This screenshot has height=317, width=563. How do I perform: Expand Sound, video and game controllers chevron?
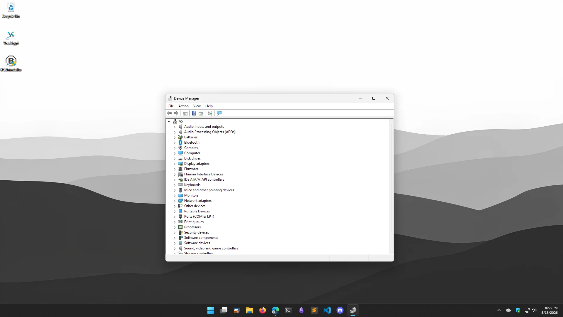coord(175,249)
